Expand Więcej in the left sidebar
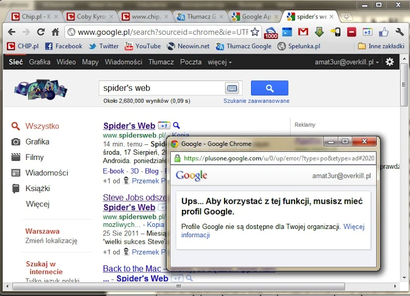Screen dimensions: 410x296 click(x=37, y=204)
